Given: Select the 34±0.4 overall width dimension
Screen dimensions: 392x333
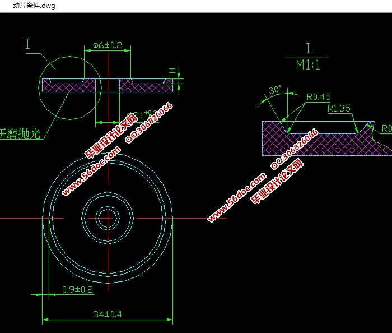Looking at the screenshot, I should [x=107, y=314].
